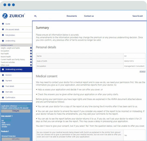The height and width of the screenshot is (141, 147).
Task: Select the Underwriting step
Action: point(16,41)
